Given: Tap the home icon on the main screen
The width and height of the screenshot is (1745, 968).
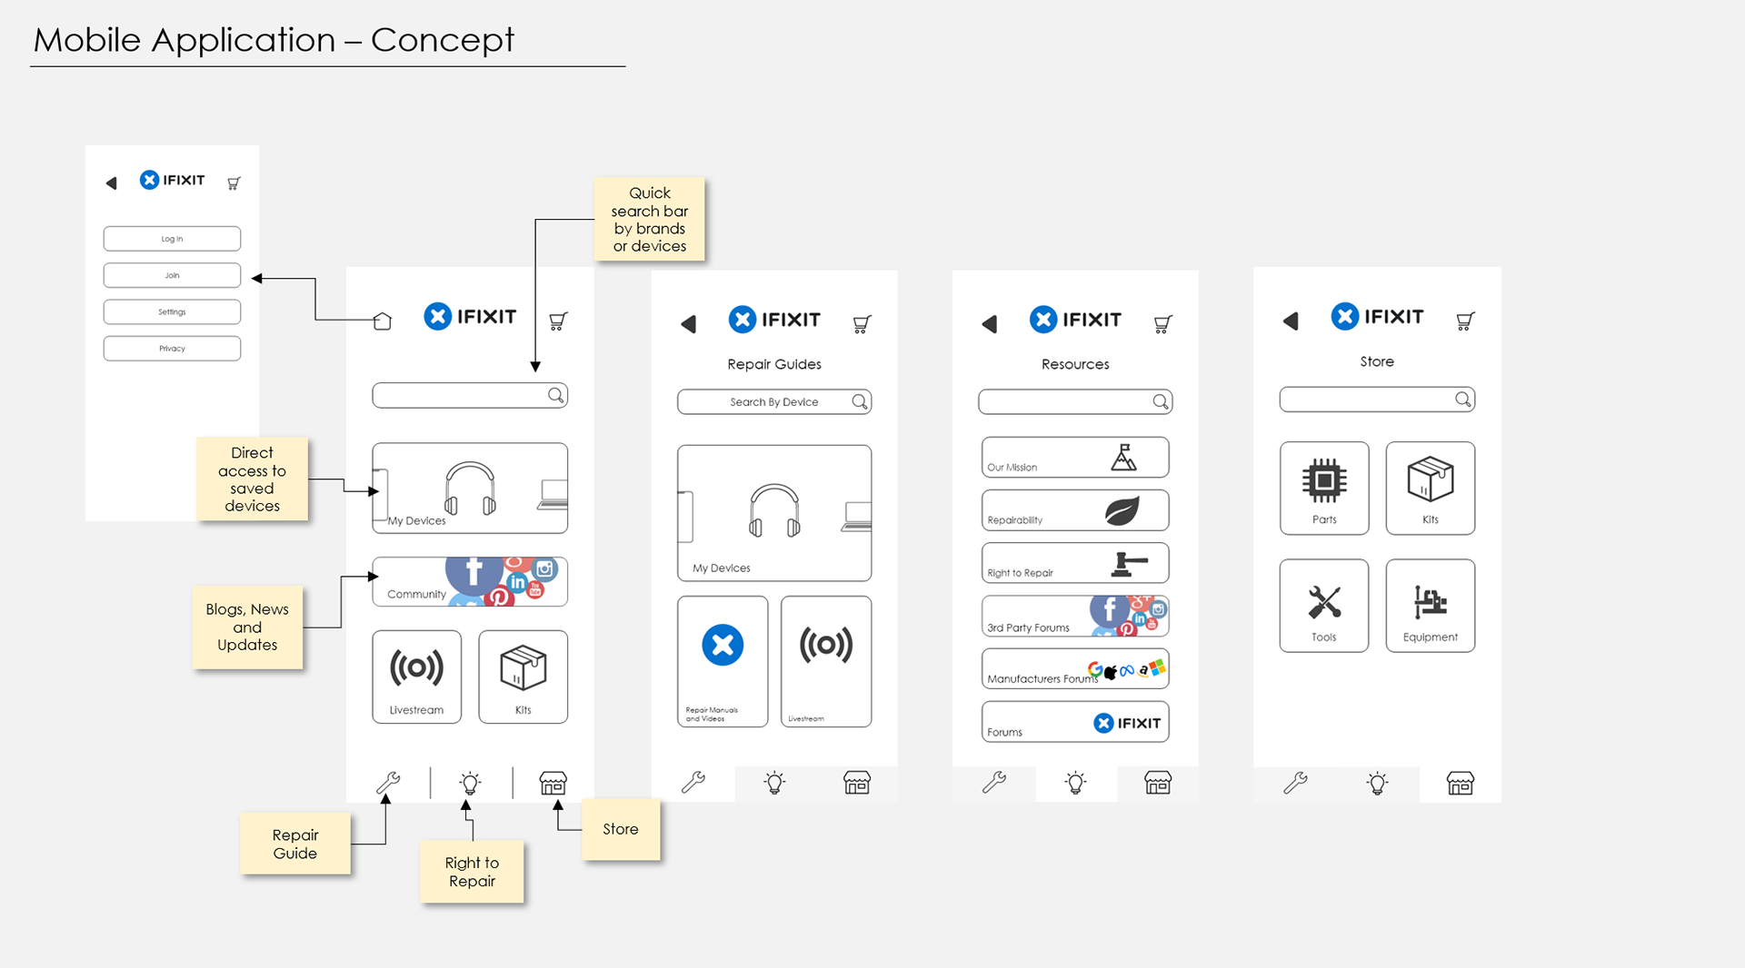Looking at the screenshot, I should 383,321.
